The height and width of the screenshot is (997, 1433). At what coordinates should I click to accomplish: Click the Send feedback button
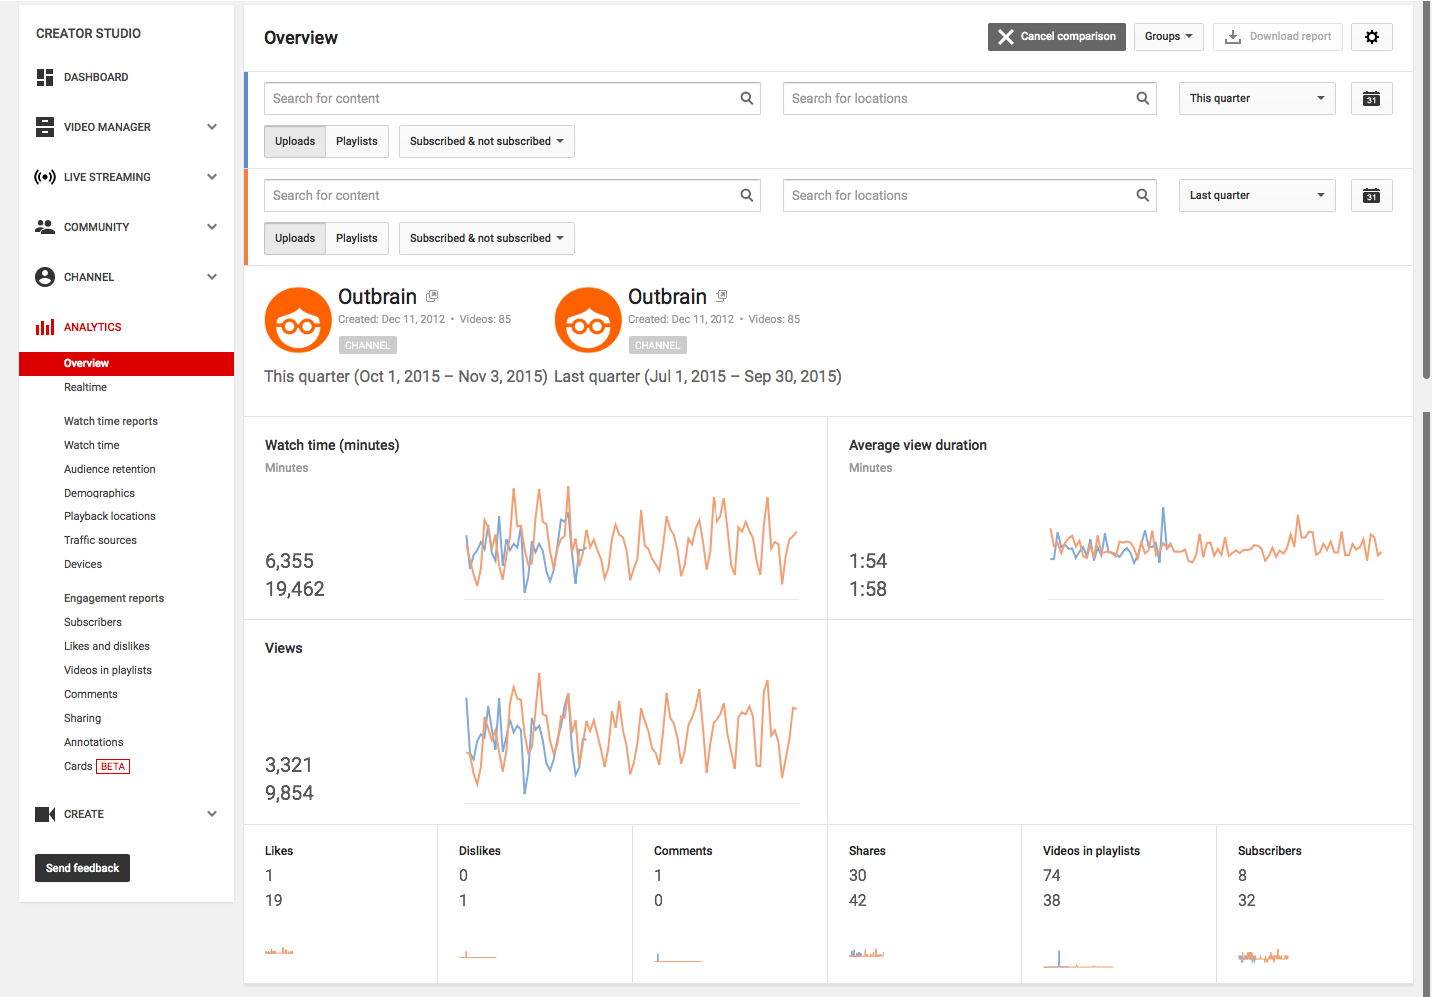82,868
